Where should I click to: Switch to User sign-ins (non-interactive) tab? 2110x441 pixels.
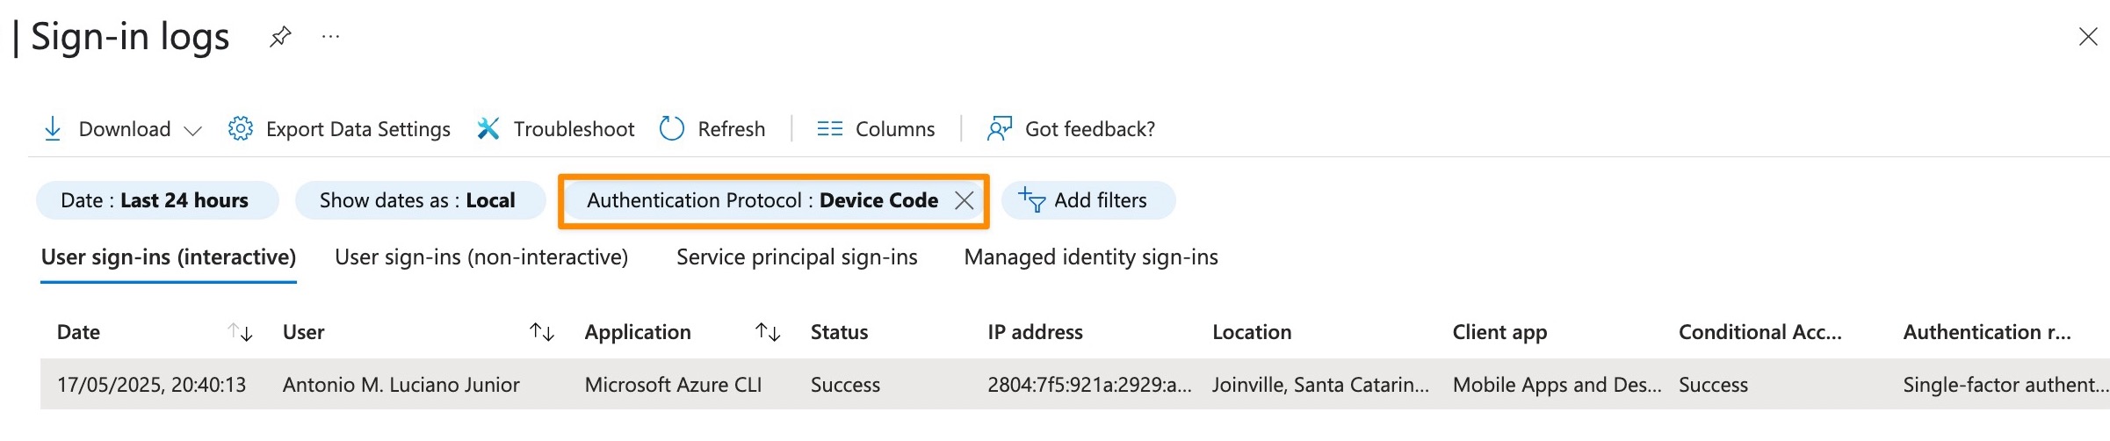pyautogui.click(x=481, y=257)
